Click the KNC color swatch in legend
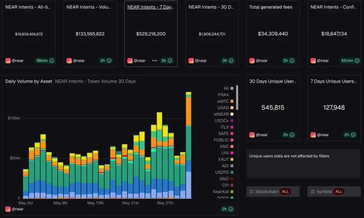 [x=232, y=146]
